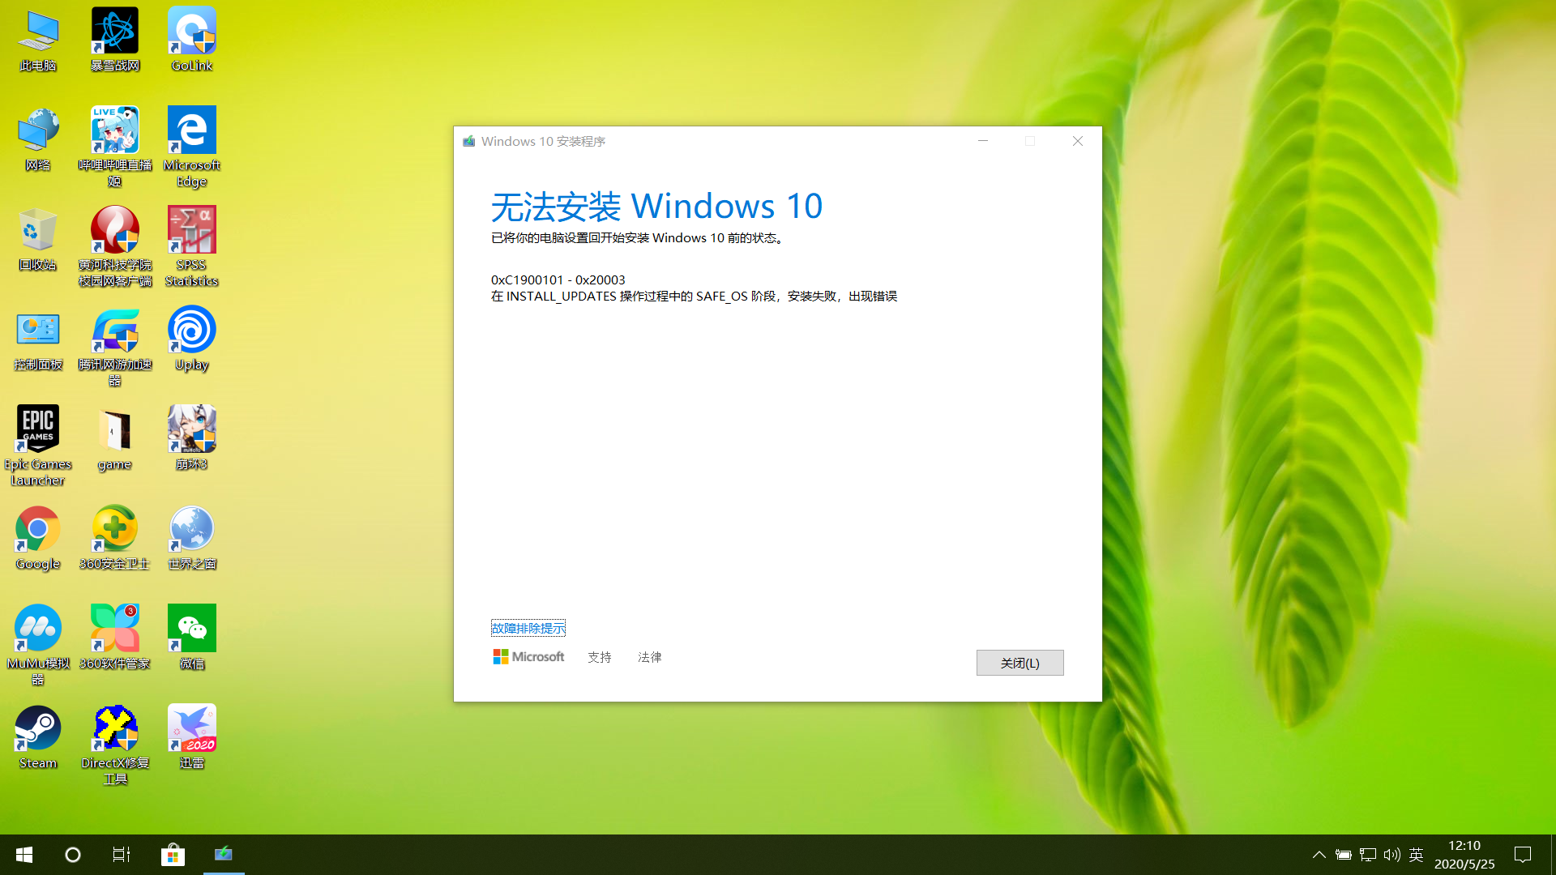Select the Uplay desktop shortcut

[x=192, y=339]
